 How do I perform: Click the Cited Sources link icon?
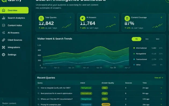(x=3, y=40)
